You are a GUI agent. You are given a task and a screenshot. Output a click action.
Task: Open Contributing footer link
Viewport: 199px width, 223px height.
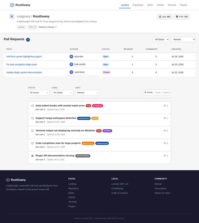(x=117, y=188)
